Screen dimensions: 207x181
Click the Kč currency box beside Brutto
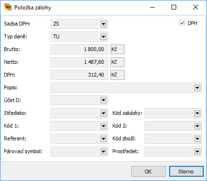coord(117,49)
